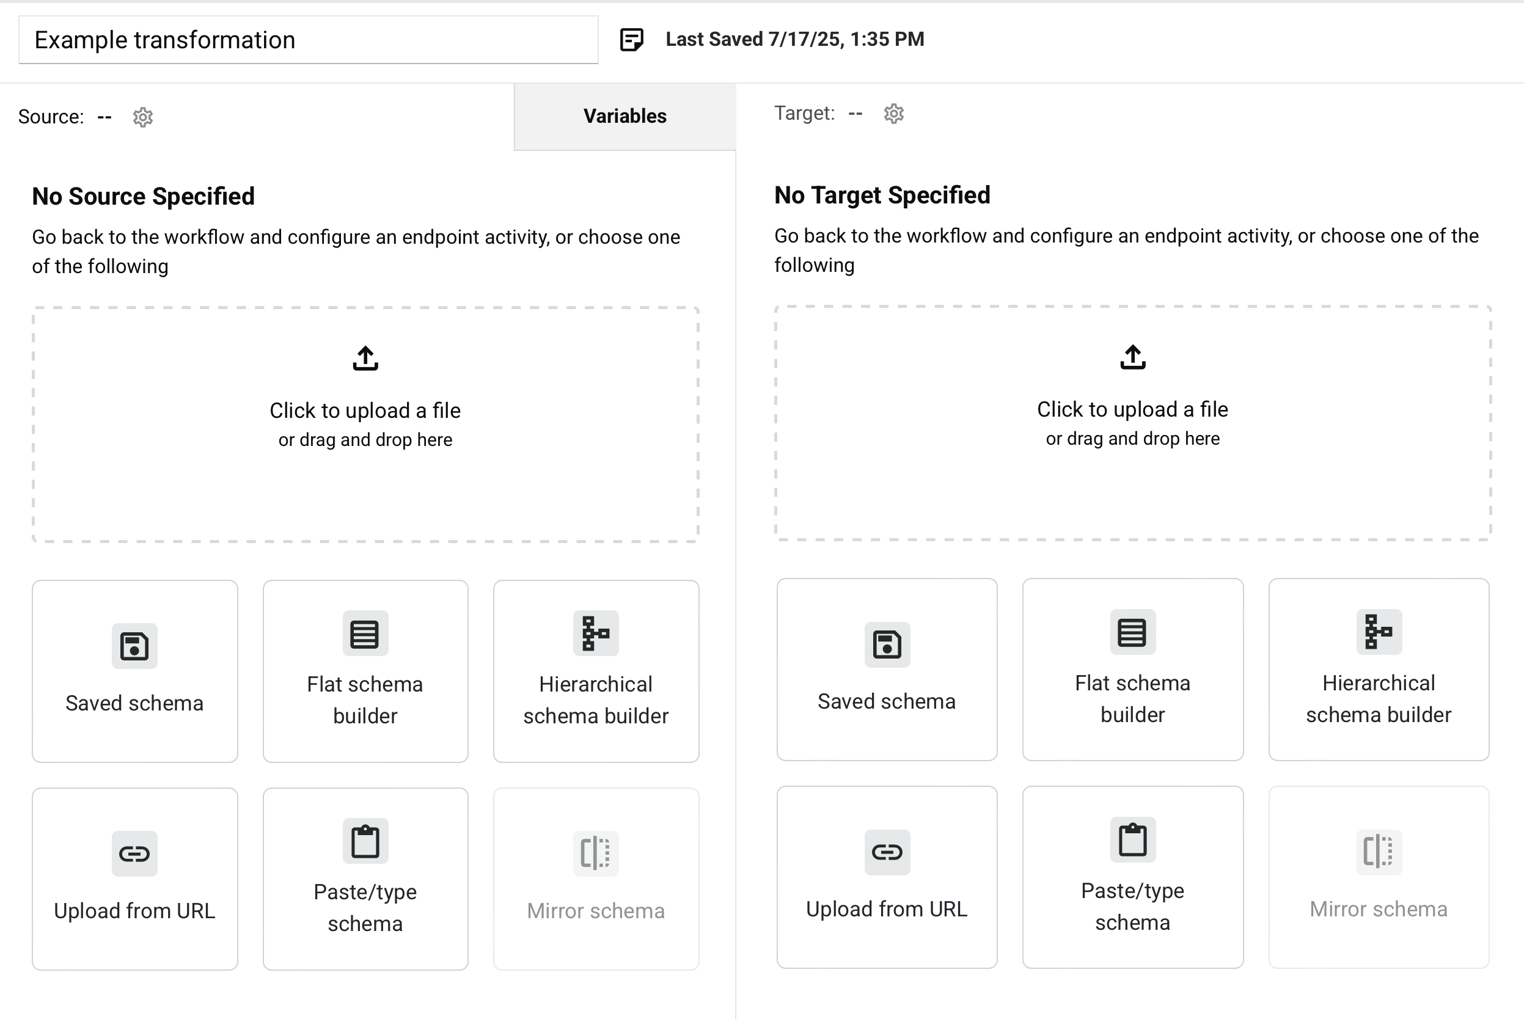Click the Source settings gear icon
The width and height of the screenshot is (1524, 1019).
tap(142, 117)
